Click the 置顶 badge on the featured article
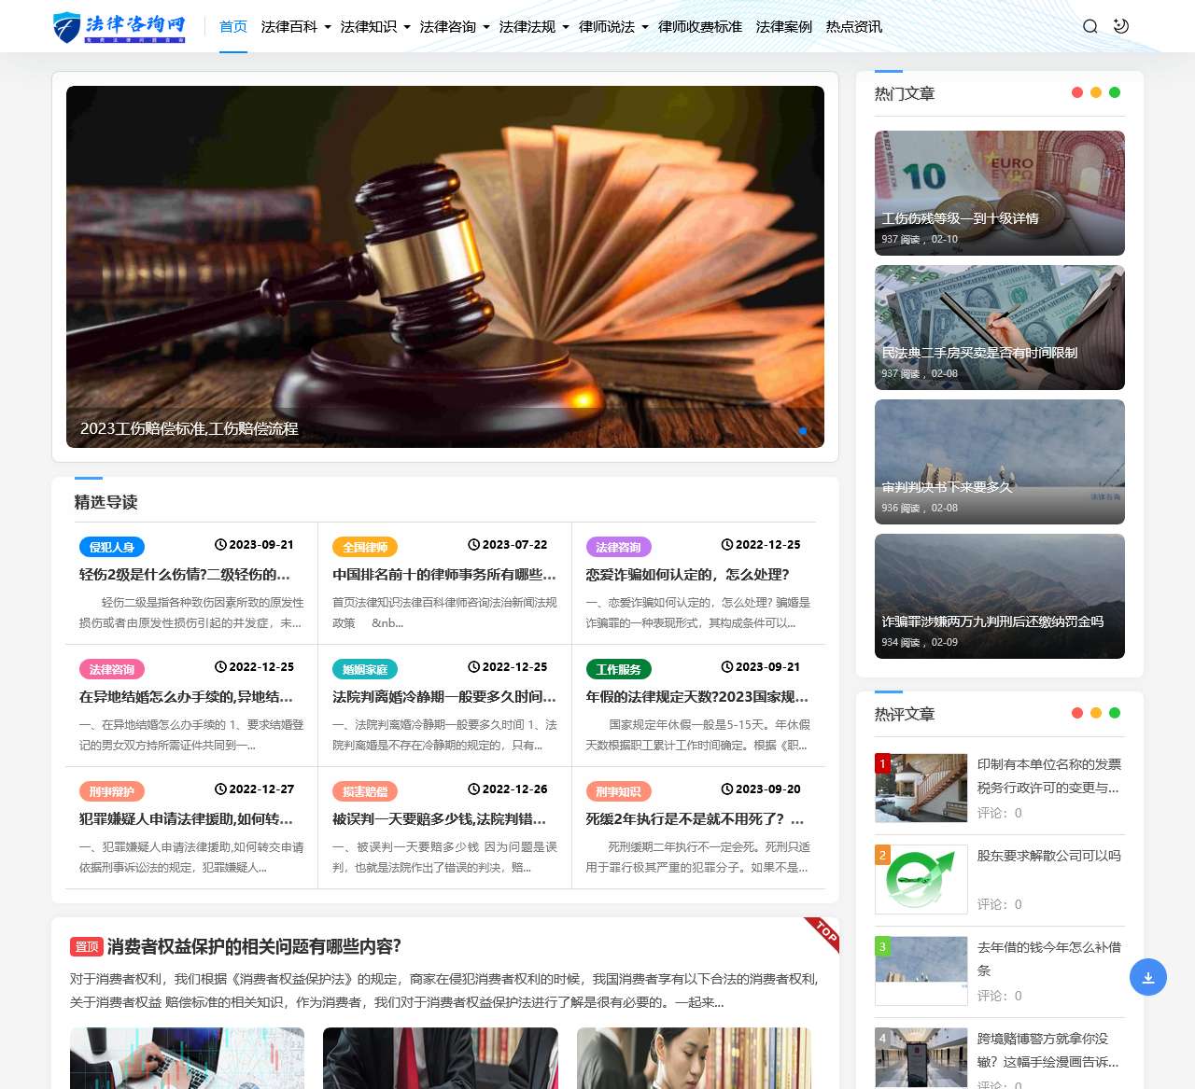 pyautogui.click(x=85, y=946)
